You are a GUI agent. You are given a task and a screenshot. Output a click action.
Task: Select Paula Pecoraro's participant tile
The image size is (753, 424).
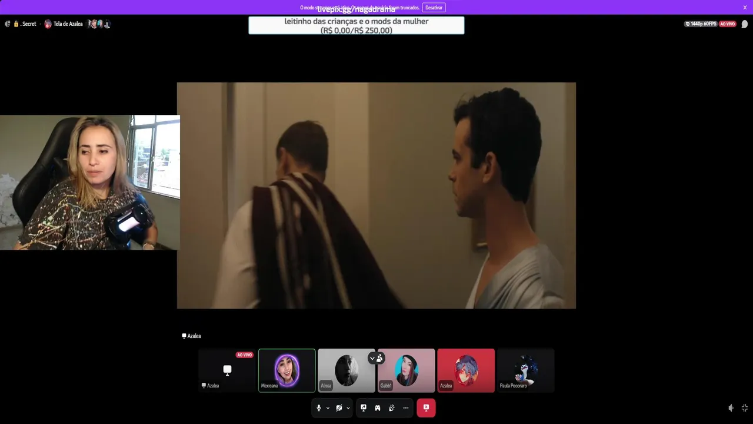(526, 370)
